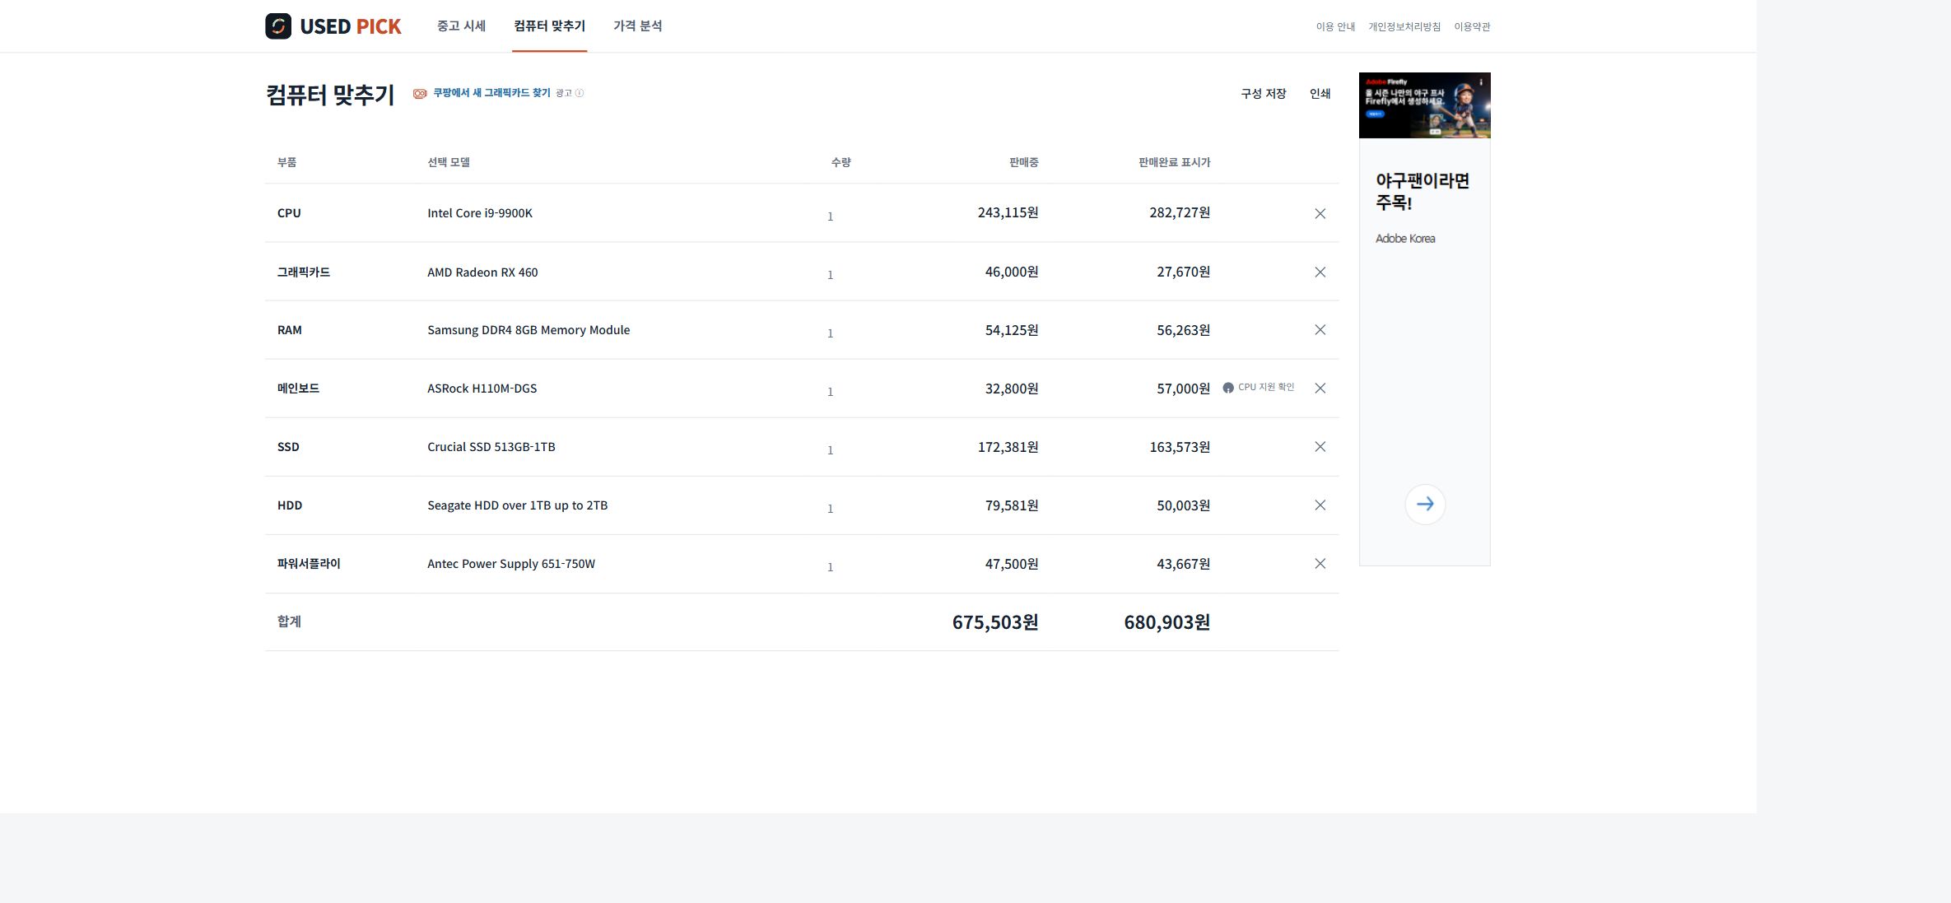Switch to the 가격 분석 tab
The image size is (1951, 903).
pyautogui.click(x=637, y=26)
